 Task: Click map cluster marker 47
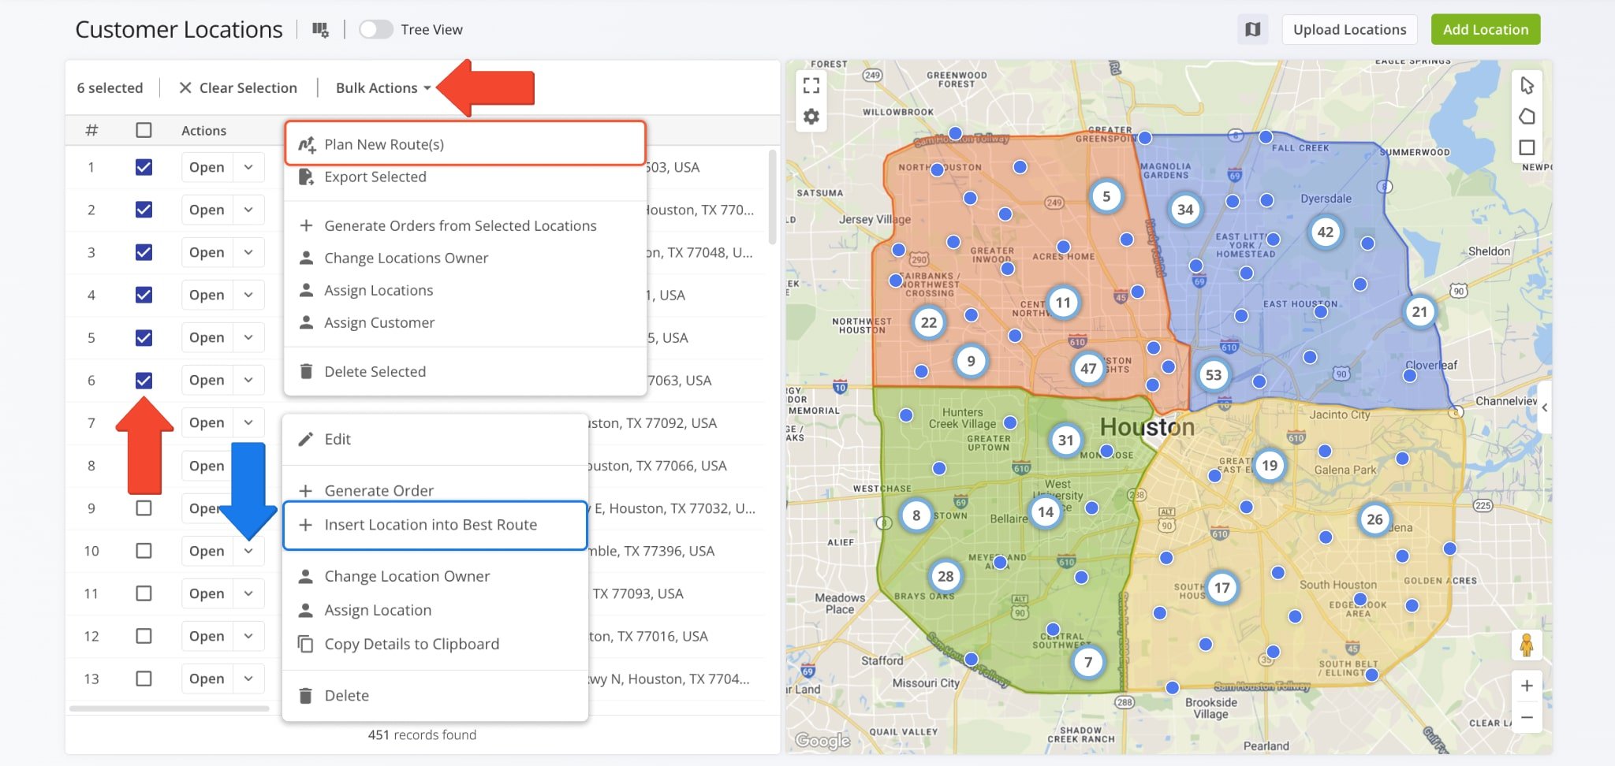click(x=1088, y=368)
